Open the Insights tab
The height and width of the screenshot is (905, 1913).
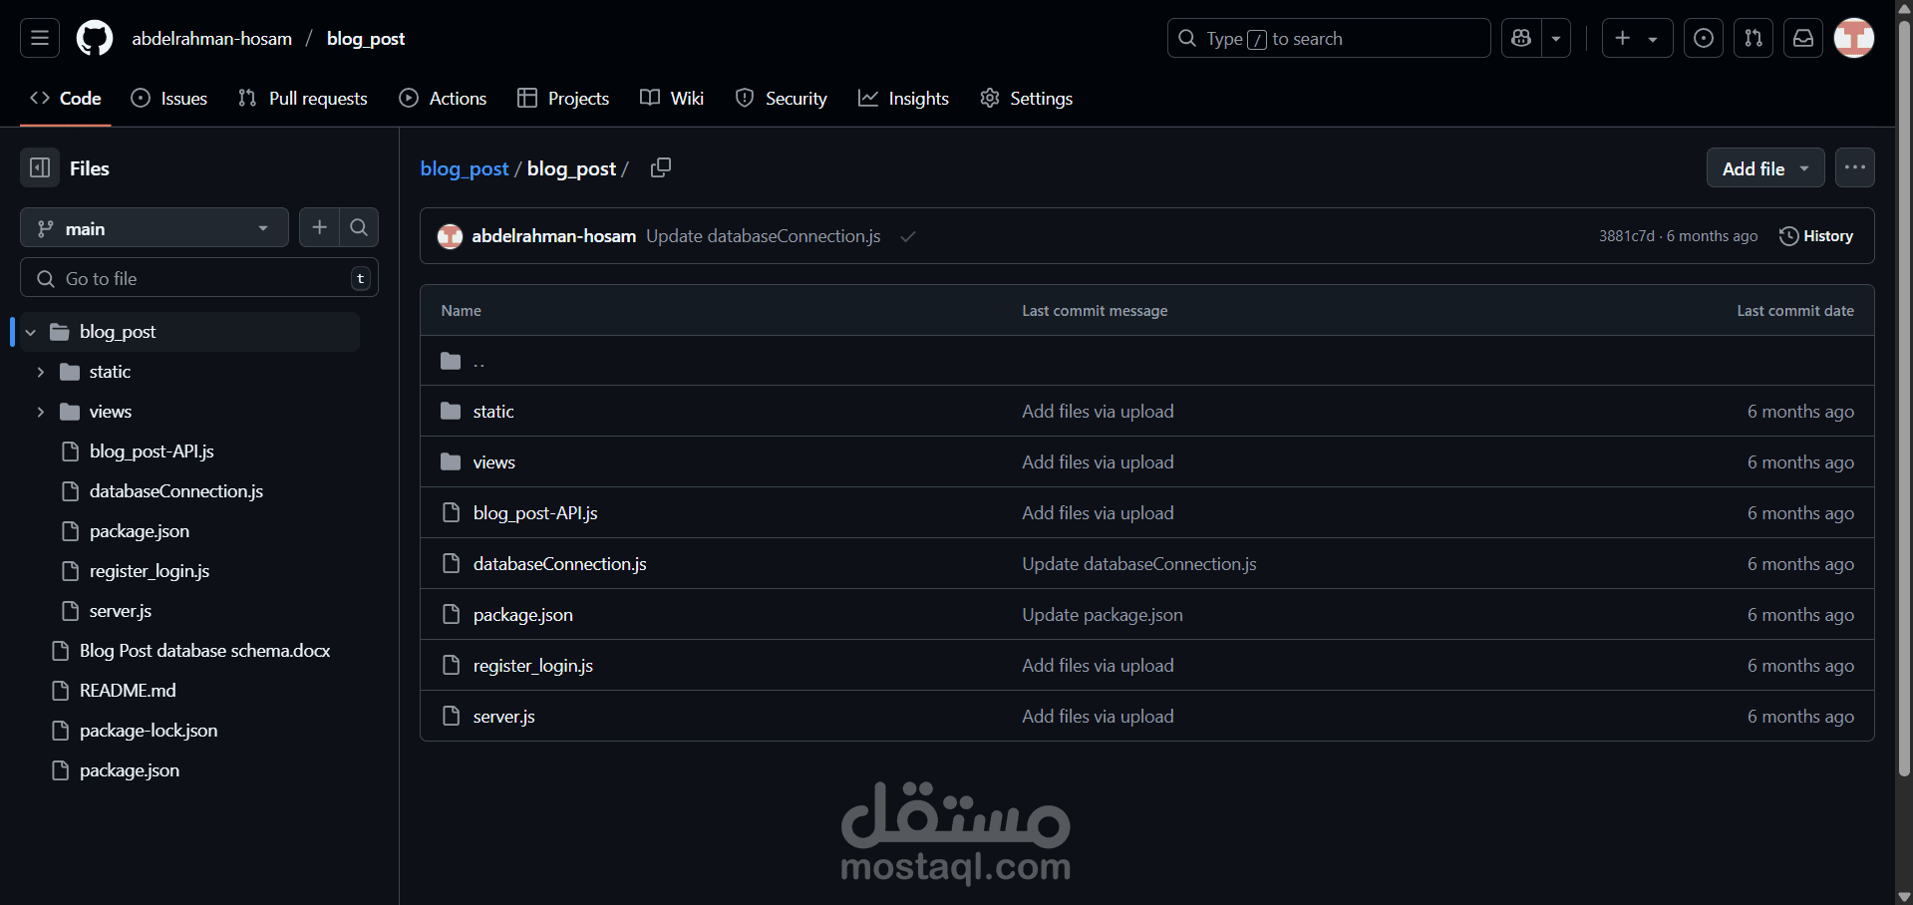pos(903,98)
